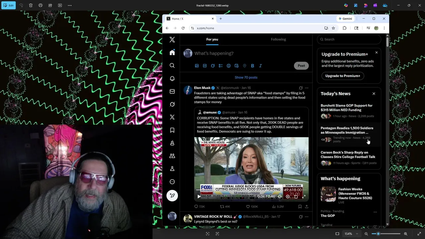Image resolution: width=425 pixels, height=239 pixels.
Task: Play the Fox Business video
Action: 199,197
